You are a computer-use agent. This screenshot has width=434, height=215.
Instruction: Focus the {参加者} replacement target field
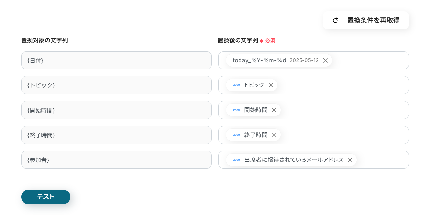116,160
